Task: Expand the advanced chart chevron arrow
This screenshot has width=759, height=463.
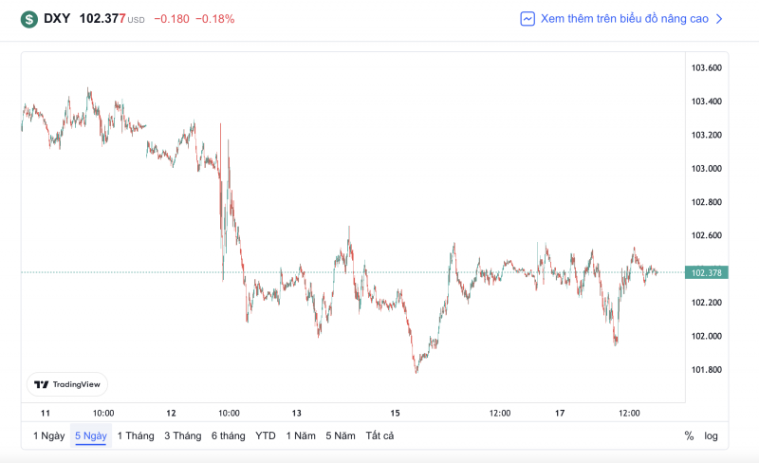Action: [x=719, y=19]
